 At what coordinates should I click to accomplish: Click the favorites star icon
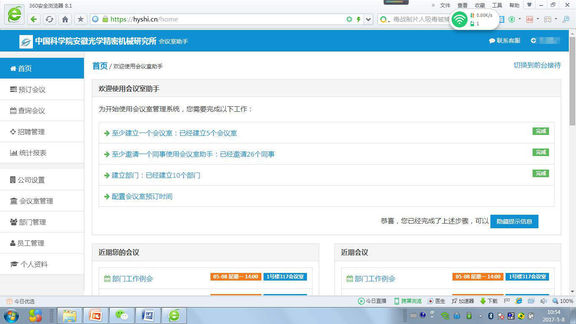(81, 19)
